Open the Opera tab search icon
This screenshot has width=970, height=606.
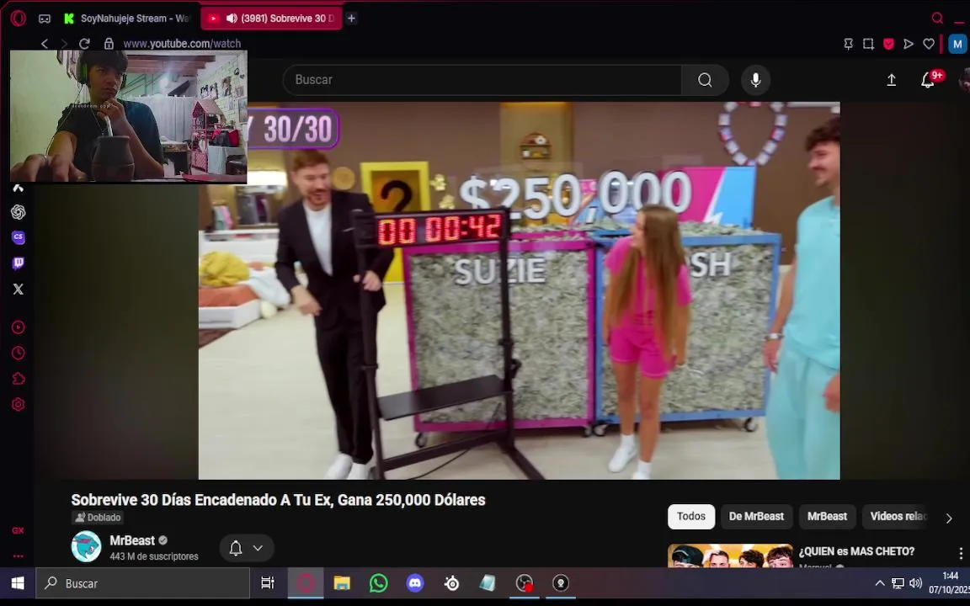[937, 18]
